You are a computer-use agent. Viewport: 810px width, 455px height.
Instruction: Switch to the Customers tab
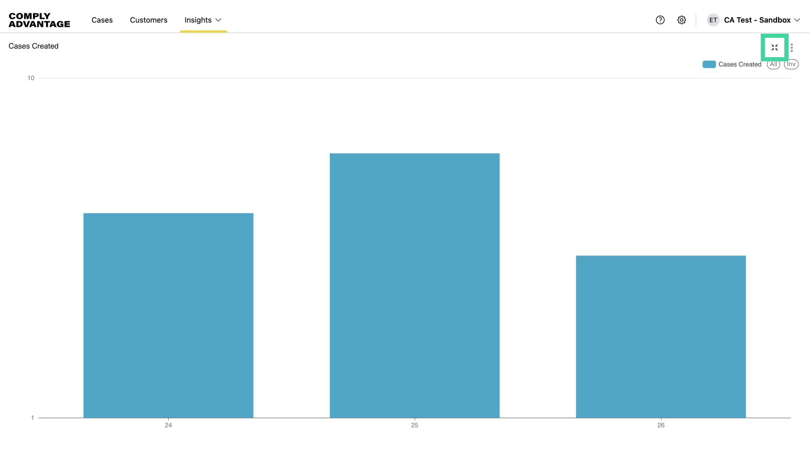point(148,20)
